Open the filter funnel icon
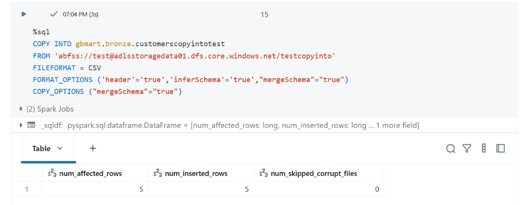The height and width of the screenshot is (205, 526). [467, 148]
